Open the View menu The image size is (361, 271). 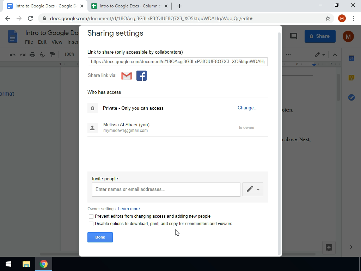tap(57, 42)
